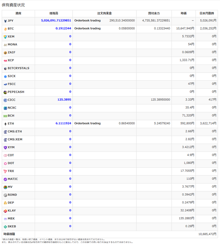
Task: Click the PEPECASH token icon
Action: click(5, 92)
